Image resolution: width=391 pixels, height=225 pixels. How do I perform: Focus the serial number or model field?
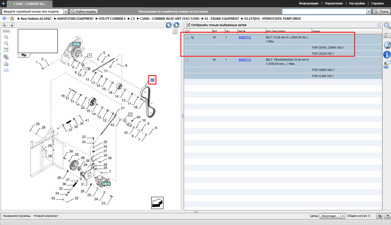click(33, 11)
